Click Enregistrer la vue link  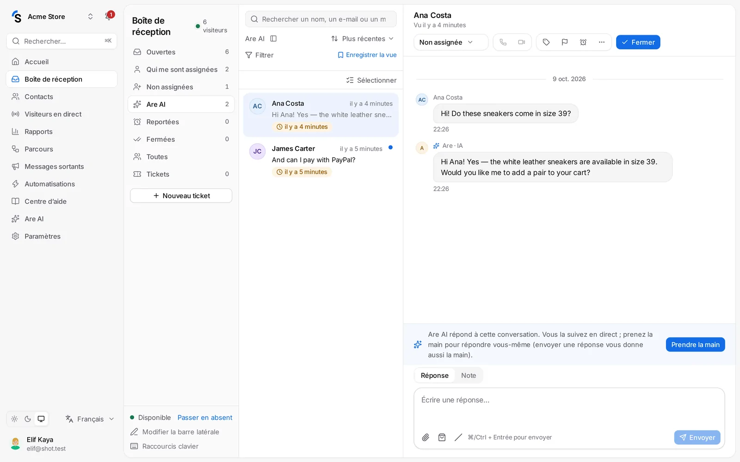coord(367,55)
